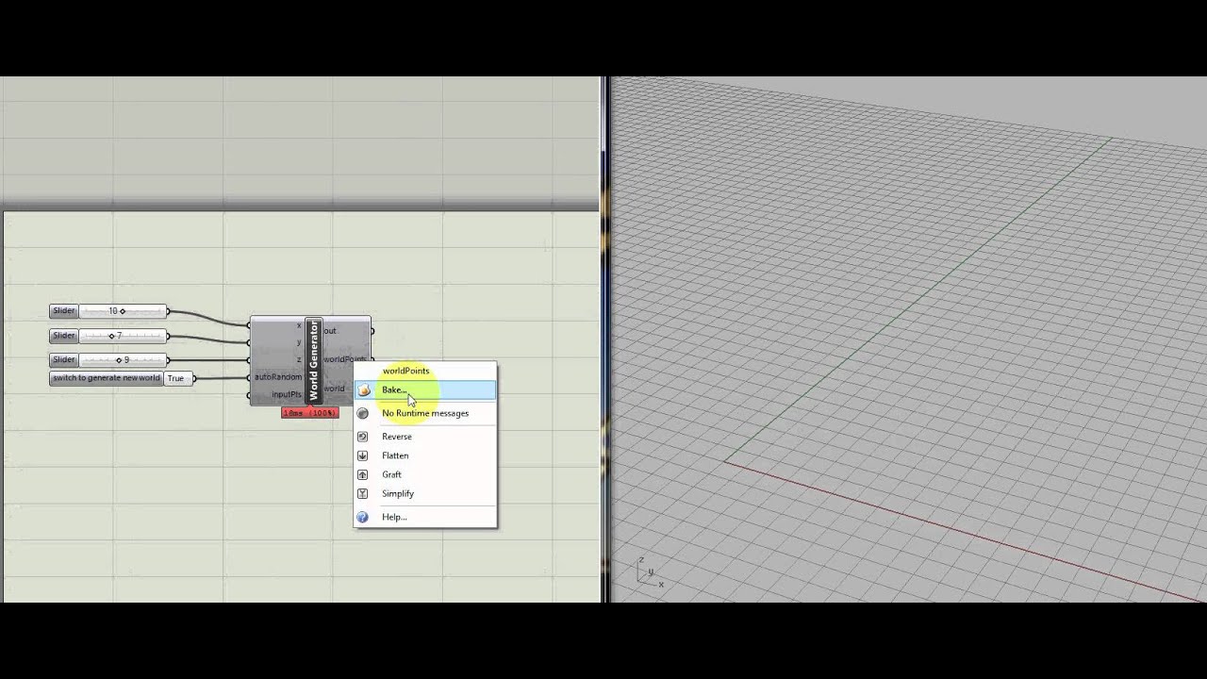Viewport: 1207px width, 679px height.
Task: Open Help... from the context menu
Action: click(x=425, y=517)
